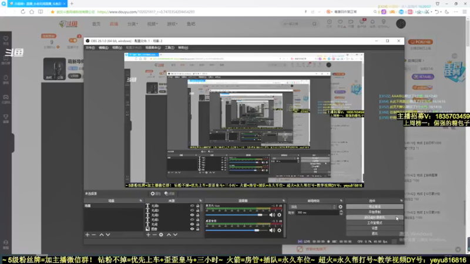Click the 开始录制 start recording button
470x264 pixels.
click(374, 212)
